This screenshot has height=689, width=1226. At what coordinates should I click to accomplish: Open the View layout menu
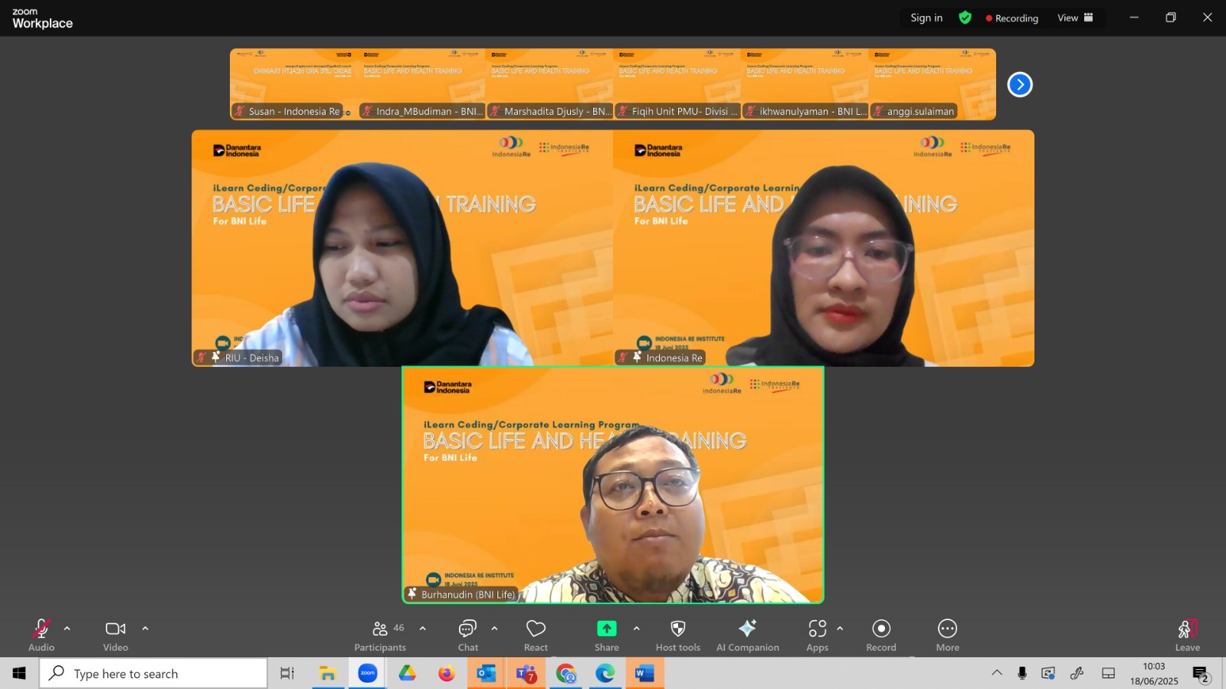pos(1075,18)
